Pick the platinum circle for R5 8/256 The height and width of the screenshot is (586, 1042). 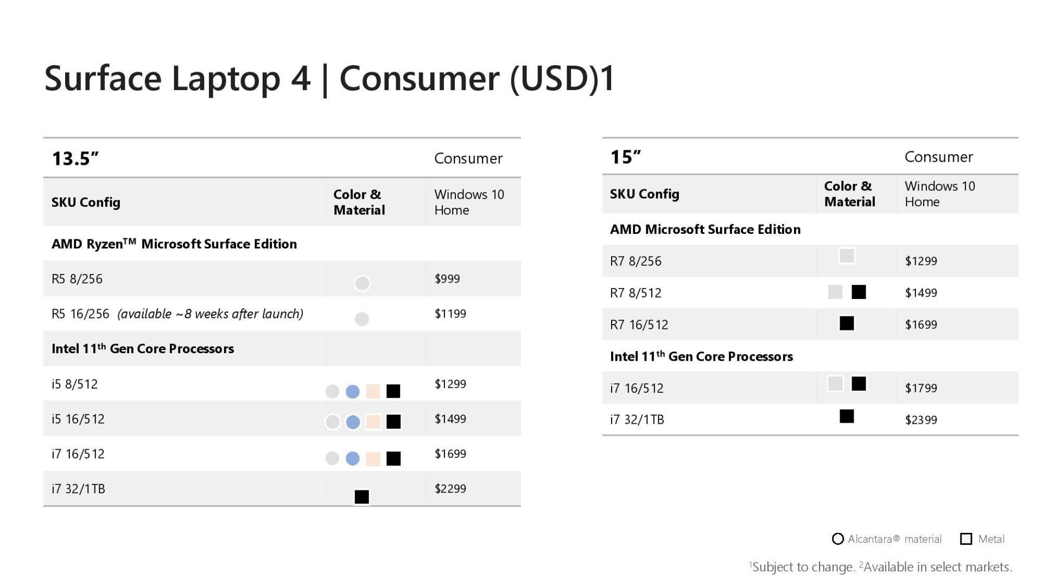[x=362, y=283]
